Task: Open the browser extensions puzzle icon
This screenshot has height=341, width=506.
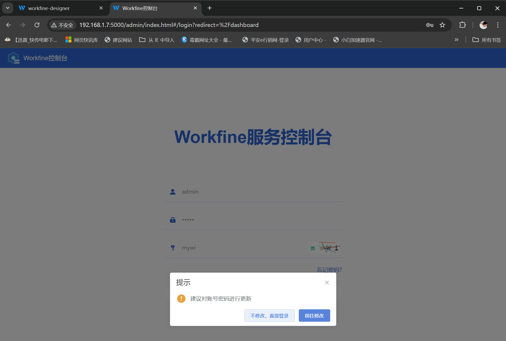Action: [462, 25]
